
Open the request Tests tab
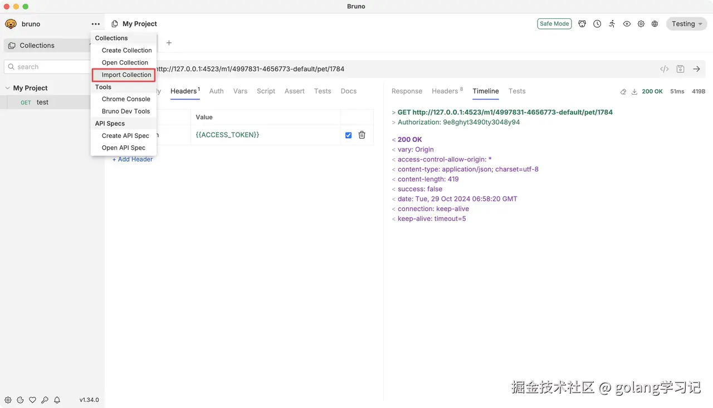pos(323,91)
